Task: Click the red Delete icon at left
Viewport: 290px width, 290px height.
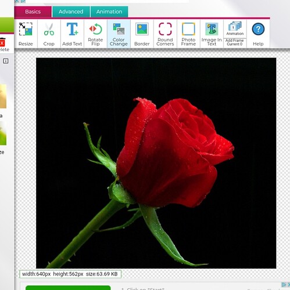Action: [2, 43]
